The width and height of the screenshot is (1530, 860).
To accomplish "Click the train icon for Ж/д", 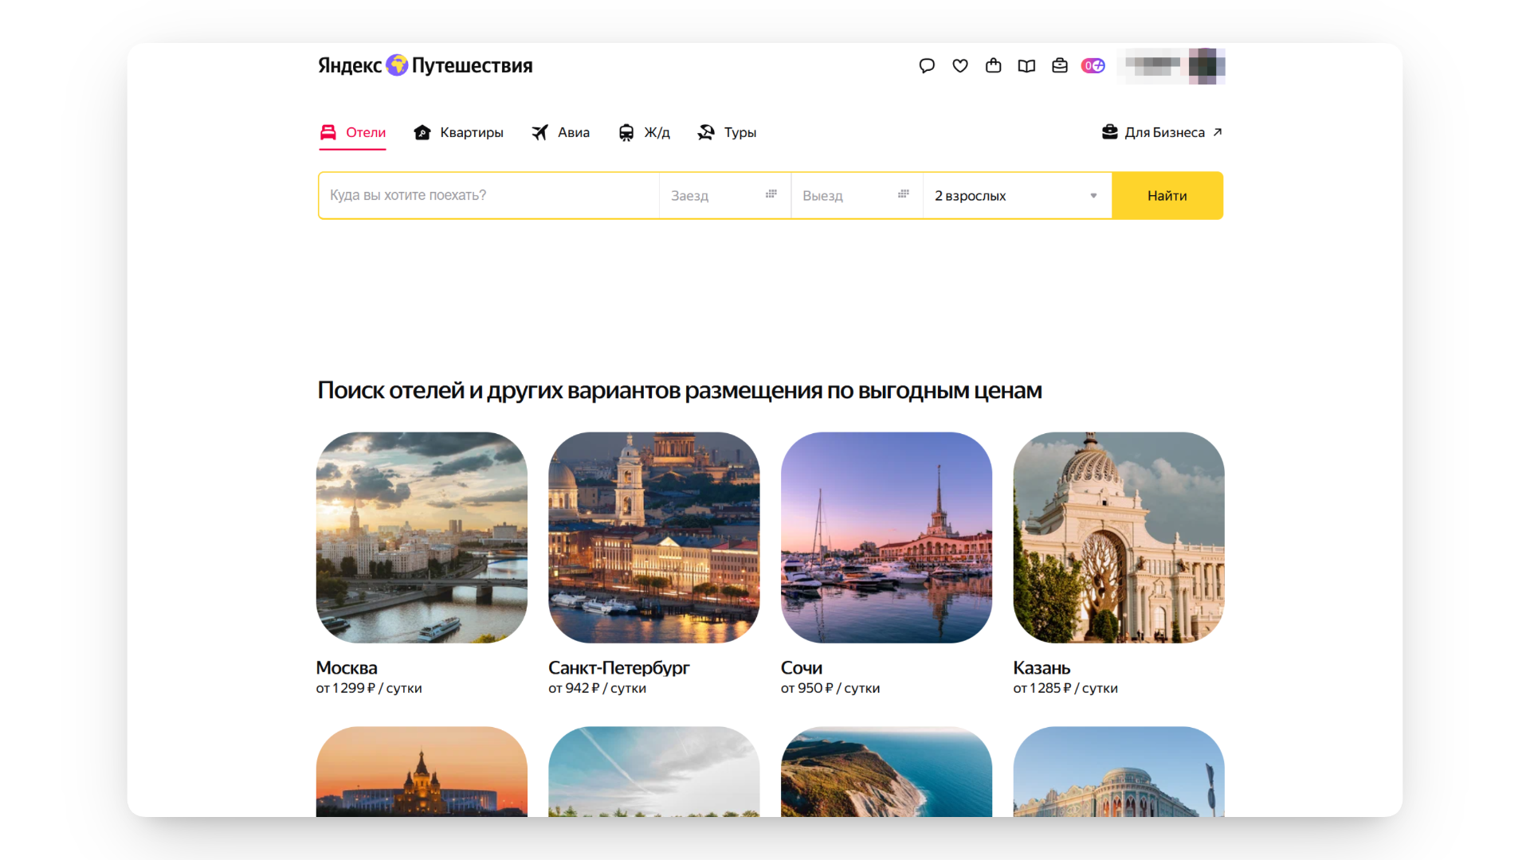I will pyautogui.click(x=626, y=133).
